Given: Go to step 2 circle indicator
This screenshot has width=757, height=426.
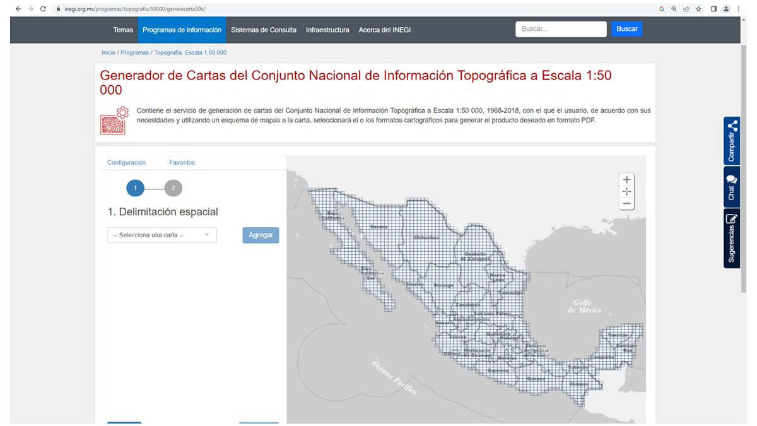Looking at the screenshot, I should point(173,187).
